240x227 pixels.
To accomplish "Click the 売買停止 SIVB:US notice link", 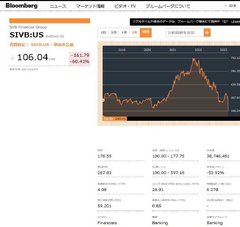I will click(41, 45).
